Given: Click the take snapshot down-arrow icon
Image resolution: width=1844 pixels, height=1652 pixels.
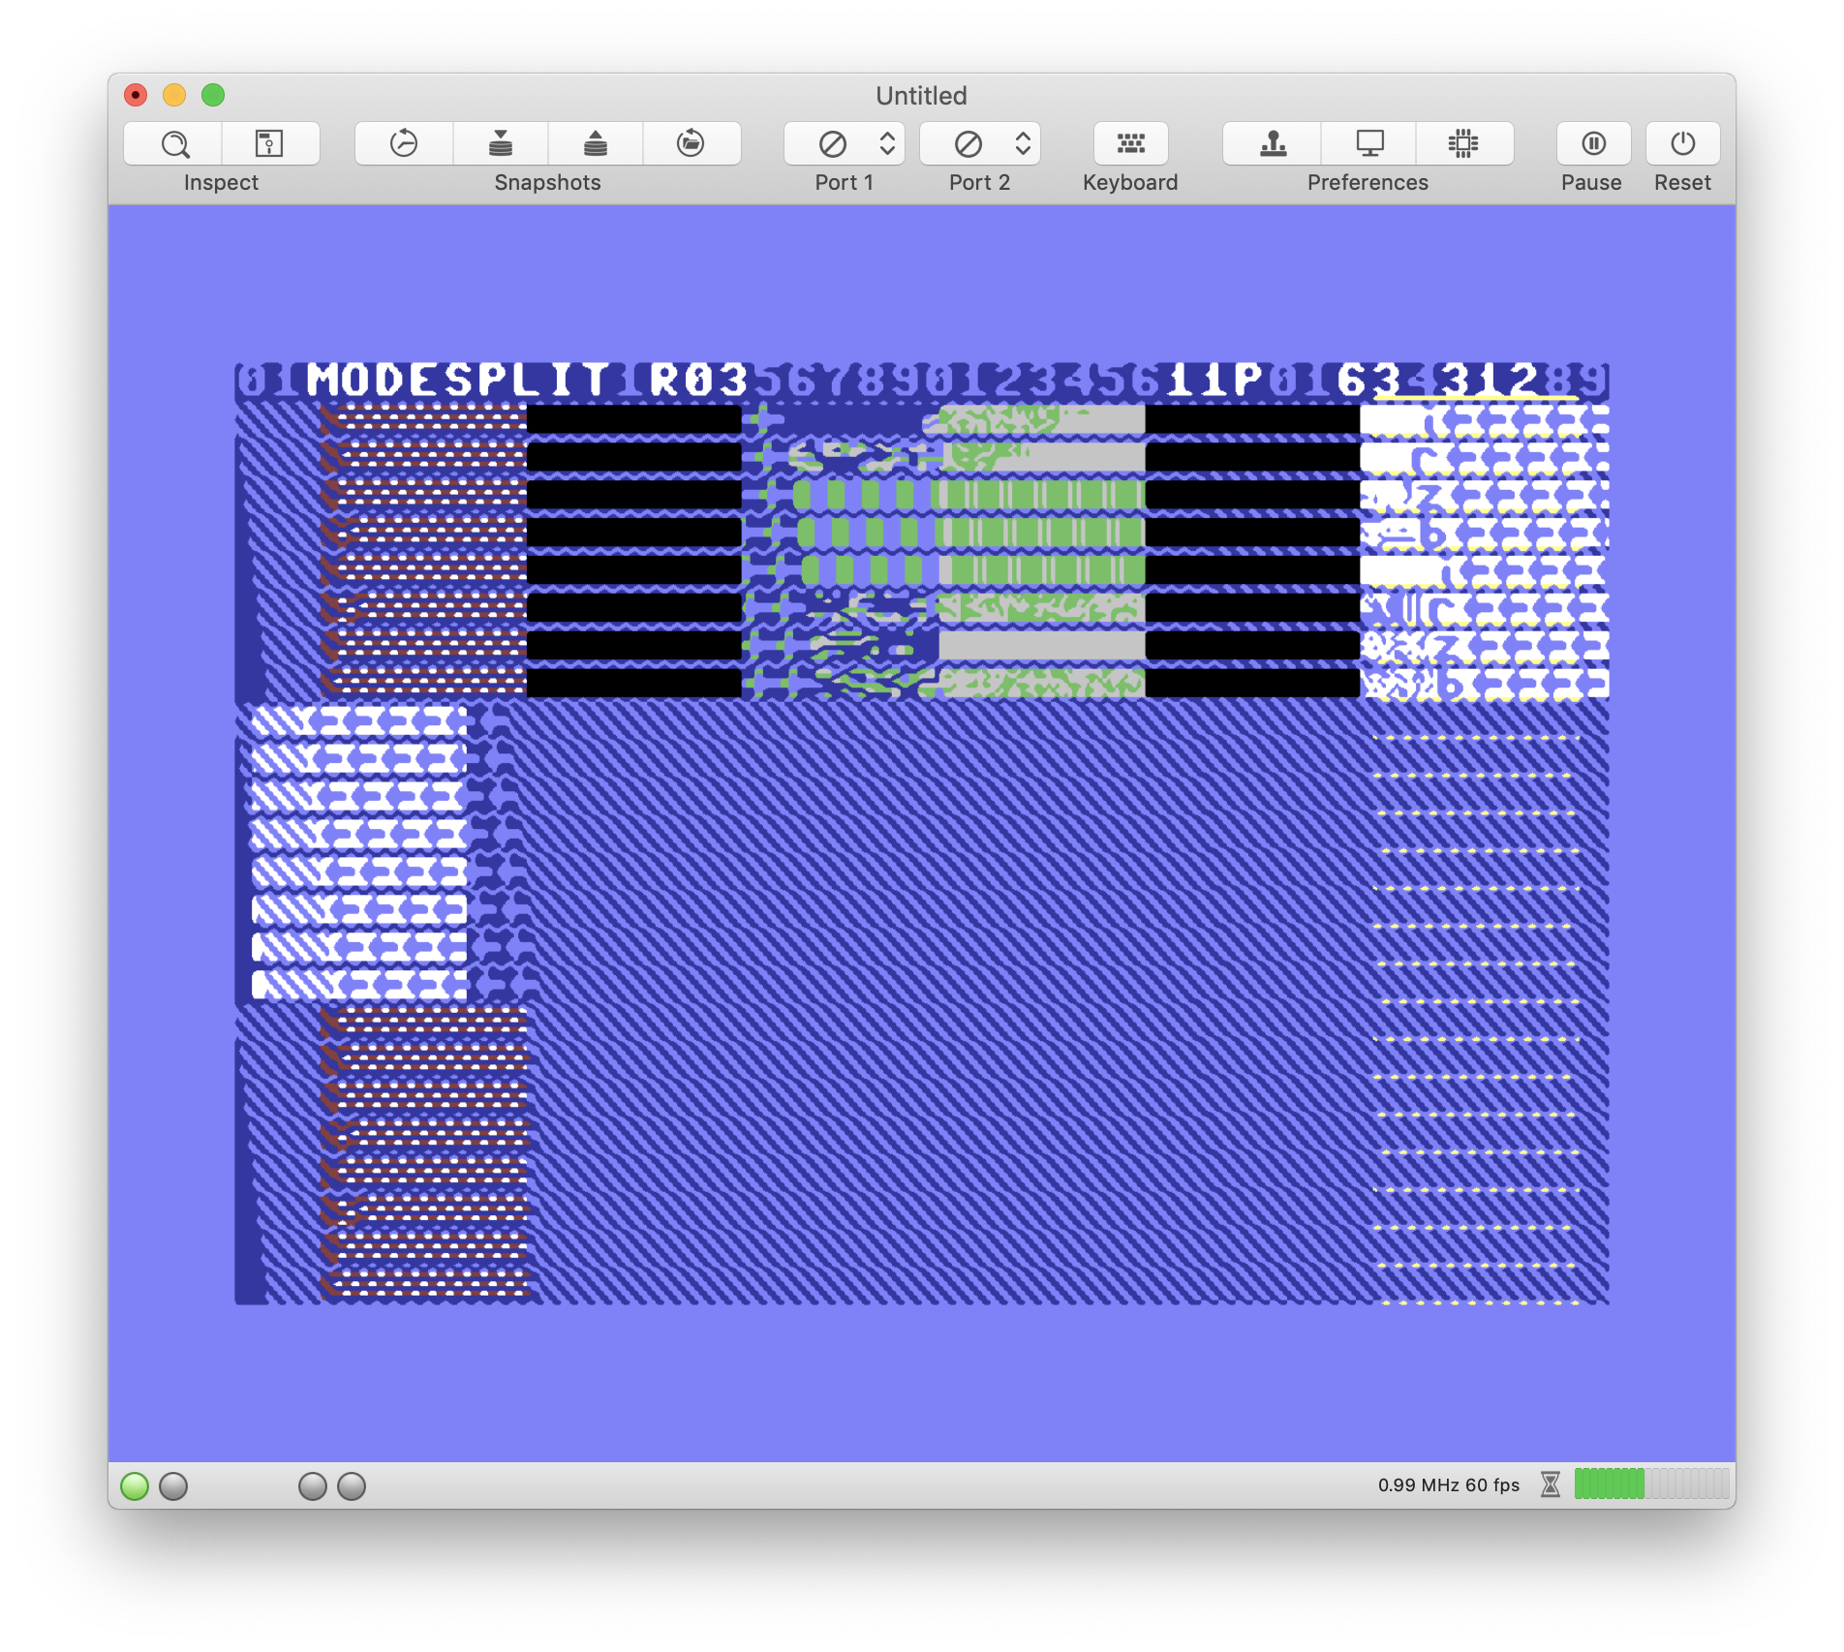Looking at the screenshot, I should (500, 143).
